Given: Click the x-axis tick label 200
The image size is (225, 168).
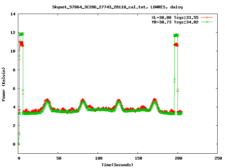Looking at the screenshot, I should [x=178, y=158].
